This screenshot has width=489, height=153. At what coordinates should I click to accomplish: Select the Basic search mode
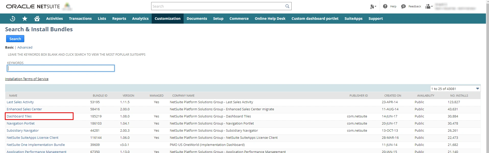click(x=9, y=47)
